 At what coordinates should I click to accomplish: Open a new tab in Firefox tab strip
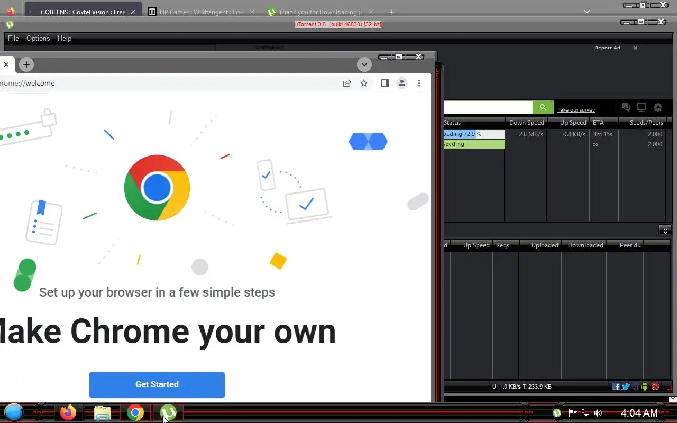pyautogui.click(x=391, y=12)
